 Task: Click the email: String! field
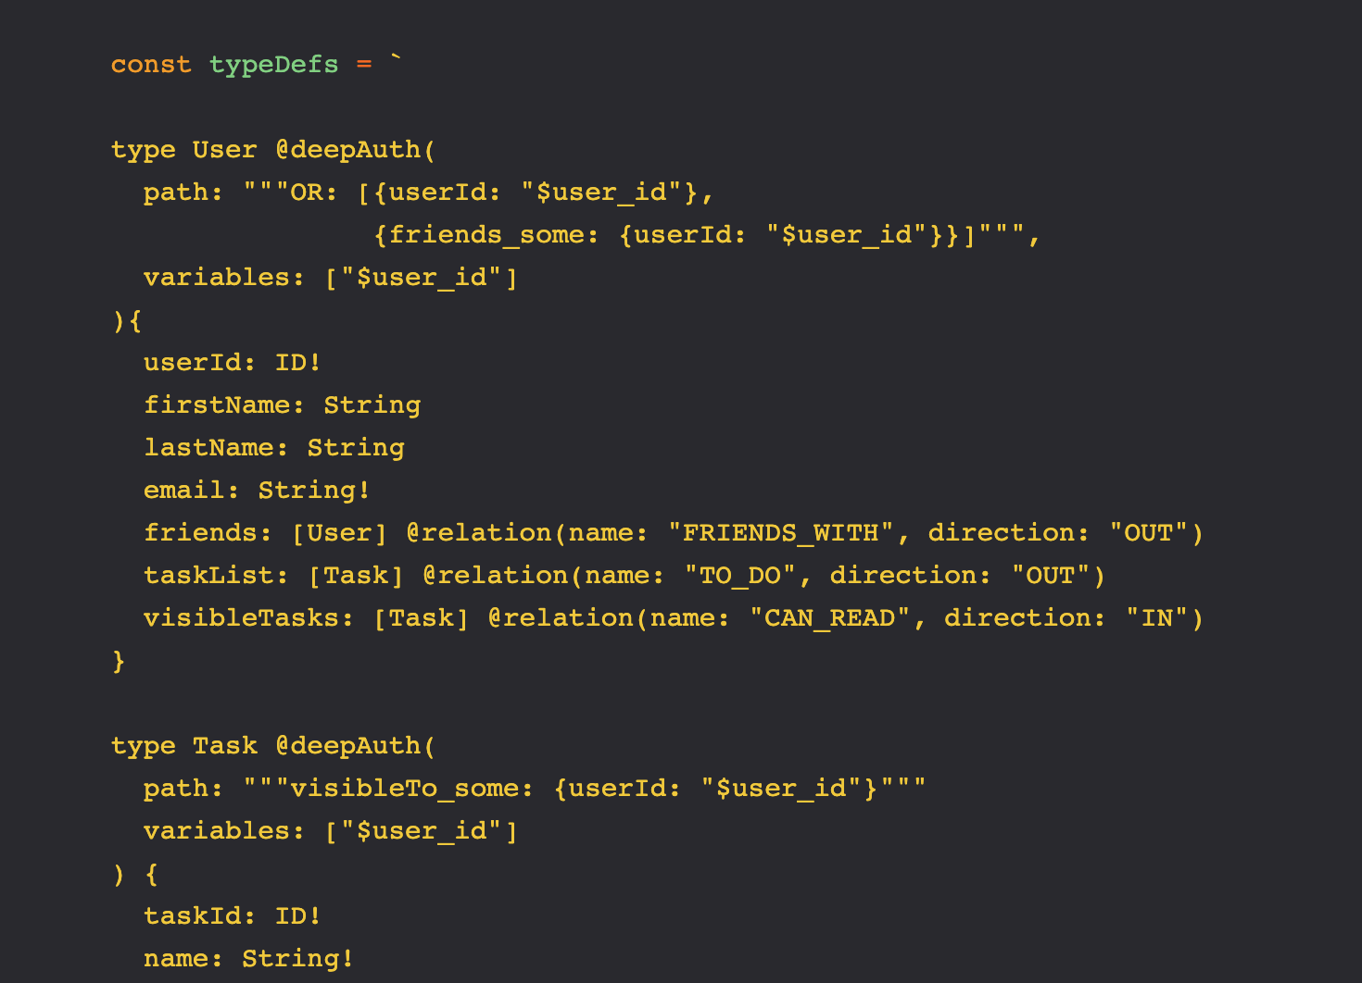257,491
